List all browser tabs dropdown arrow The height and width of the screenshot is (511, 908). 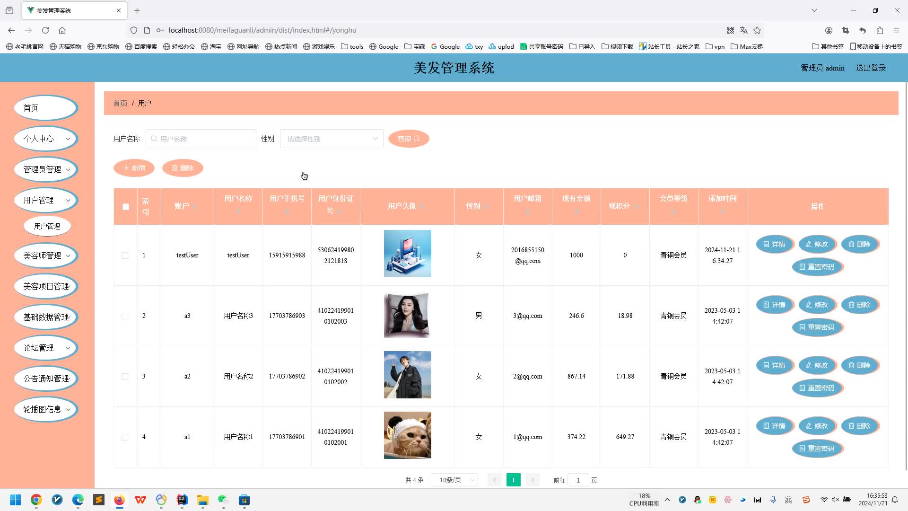pyautogui.click(x=814, y=10)
